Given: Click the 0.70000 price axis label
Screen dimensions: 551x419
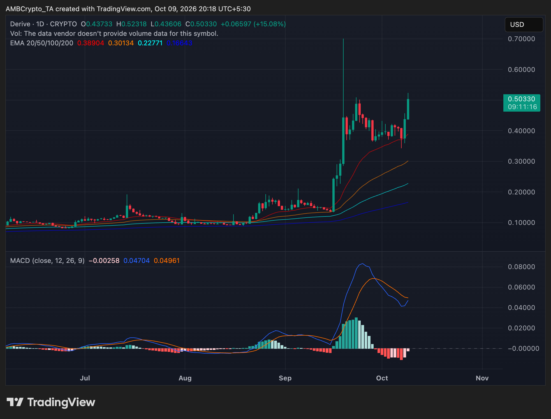Looking at the screenshot, I should [521, 39].
